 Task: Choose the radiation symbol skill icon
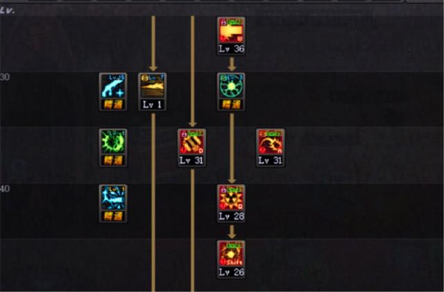231,198
